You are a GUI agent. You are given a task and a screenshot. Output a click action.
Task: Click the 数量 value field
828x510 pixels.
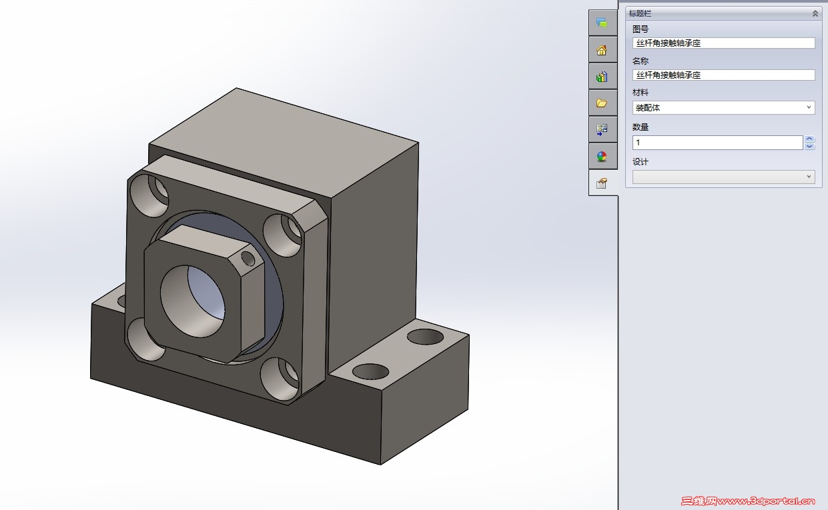(718, 143)
